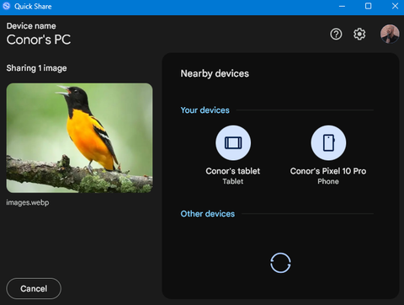
Task: Click the bird image thumbnail
Action: pyautogui.click(x=79, y=138)
